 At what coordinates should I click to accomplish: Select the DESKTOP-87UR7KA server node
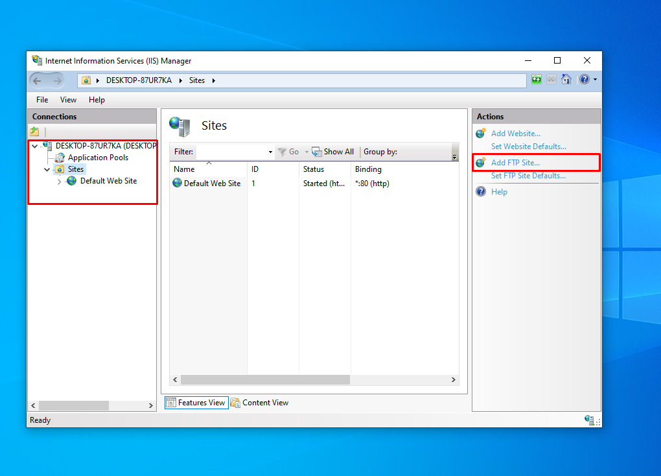106,145
